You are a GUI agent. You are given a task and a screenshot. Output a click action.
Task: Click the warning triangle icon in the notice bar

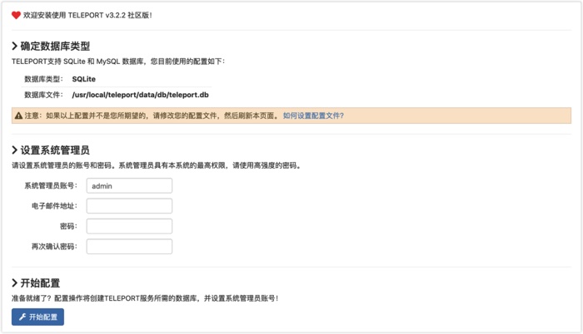(18, 115)
